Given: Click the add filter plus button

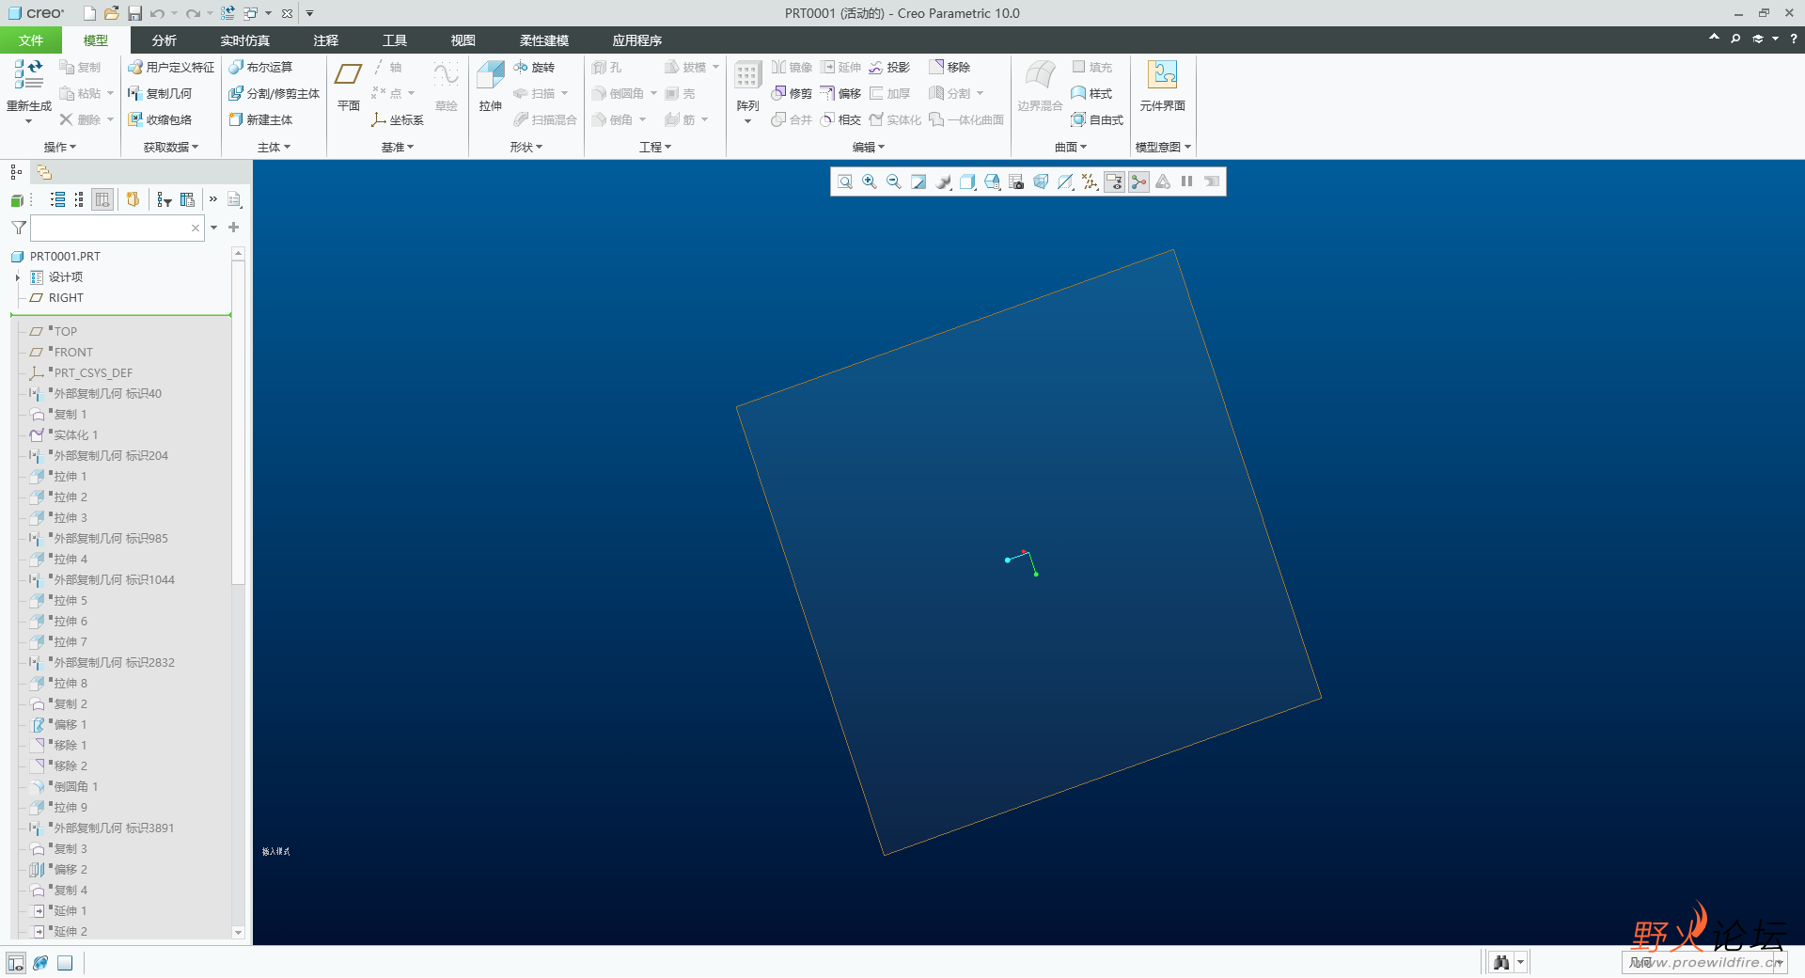Looking at the screenshot, I should click(x=234, y=228).
